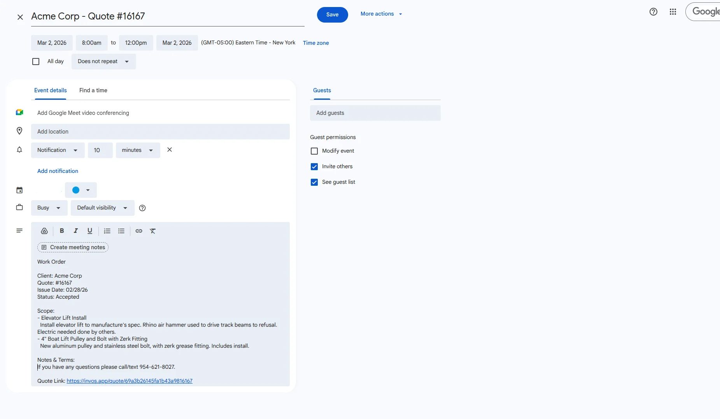Insert a bulleted list
This screenshot has width=720, height=419.
(x=121, y=231)
